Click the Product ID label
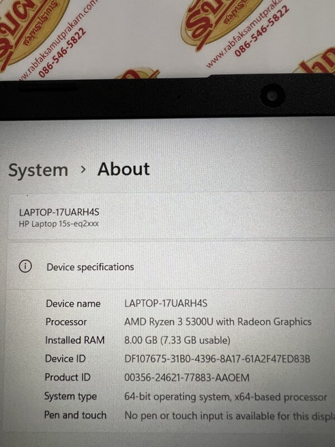 [68, 378]
